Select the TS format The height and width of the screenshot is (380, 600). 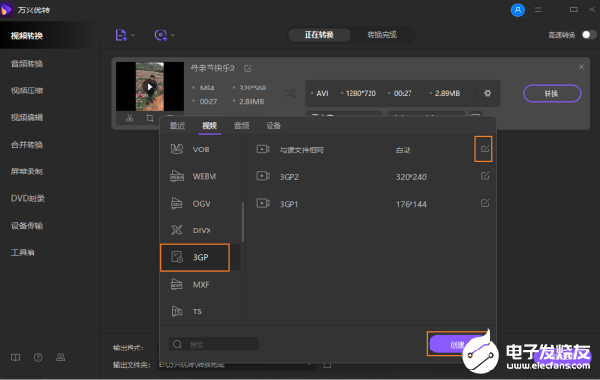click(201, 311)
